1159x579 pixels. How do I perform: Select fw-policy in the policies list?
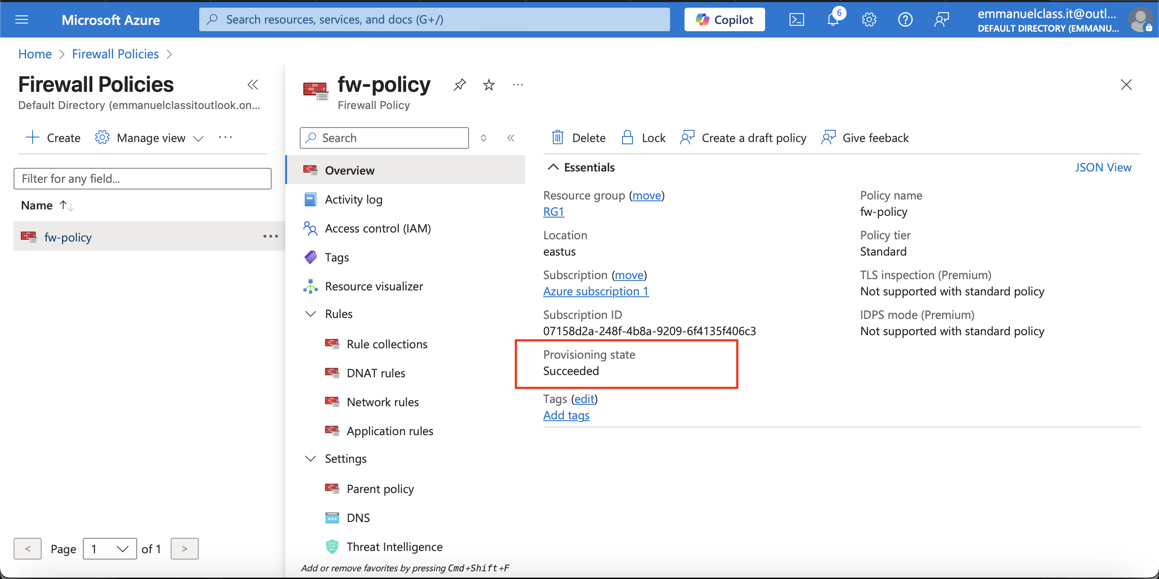click(68, 237)
